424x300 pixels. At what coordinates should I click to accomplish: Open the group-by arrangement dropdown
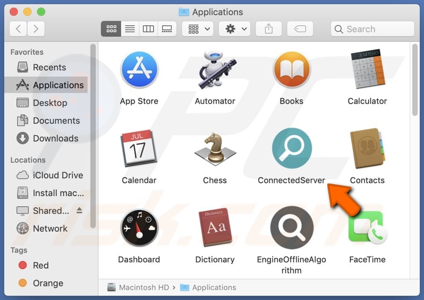click(x=198, y=28)
